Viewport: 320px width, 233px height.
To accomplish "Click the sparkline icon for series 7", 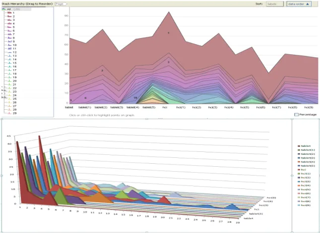I will click(x=9, y=34).
